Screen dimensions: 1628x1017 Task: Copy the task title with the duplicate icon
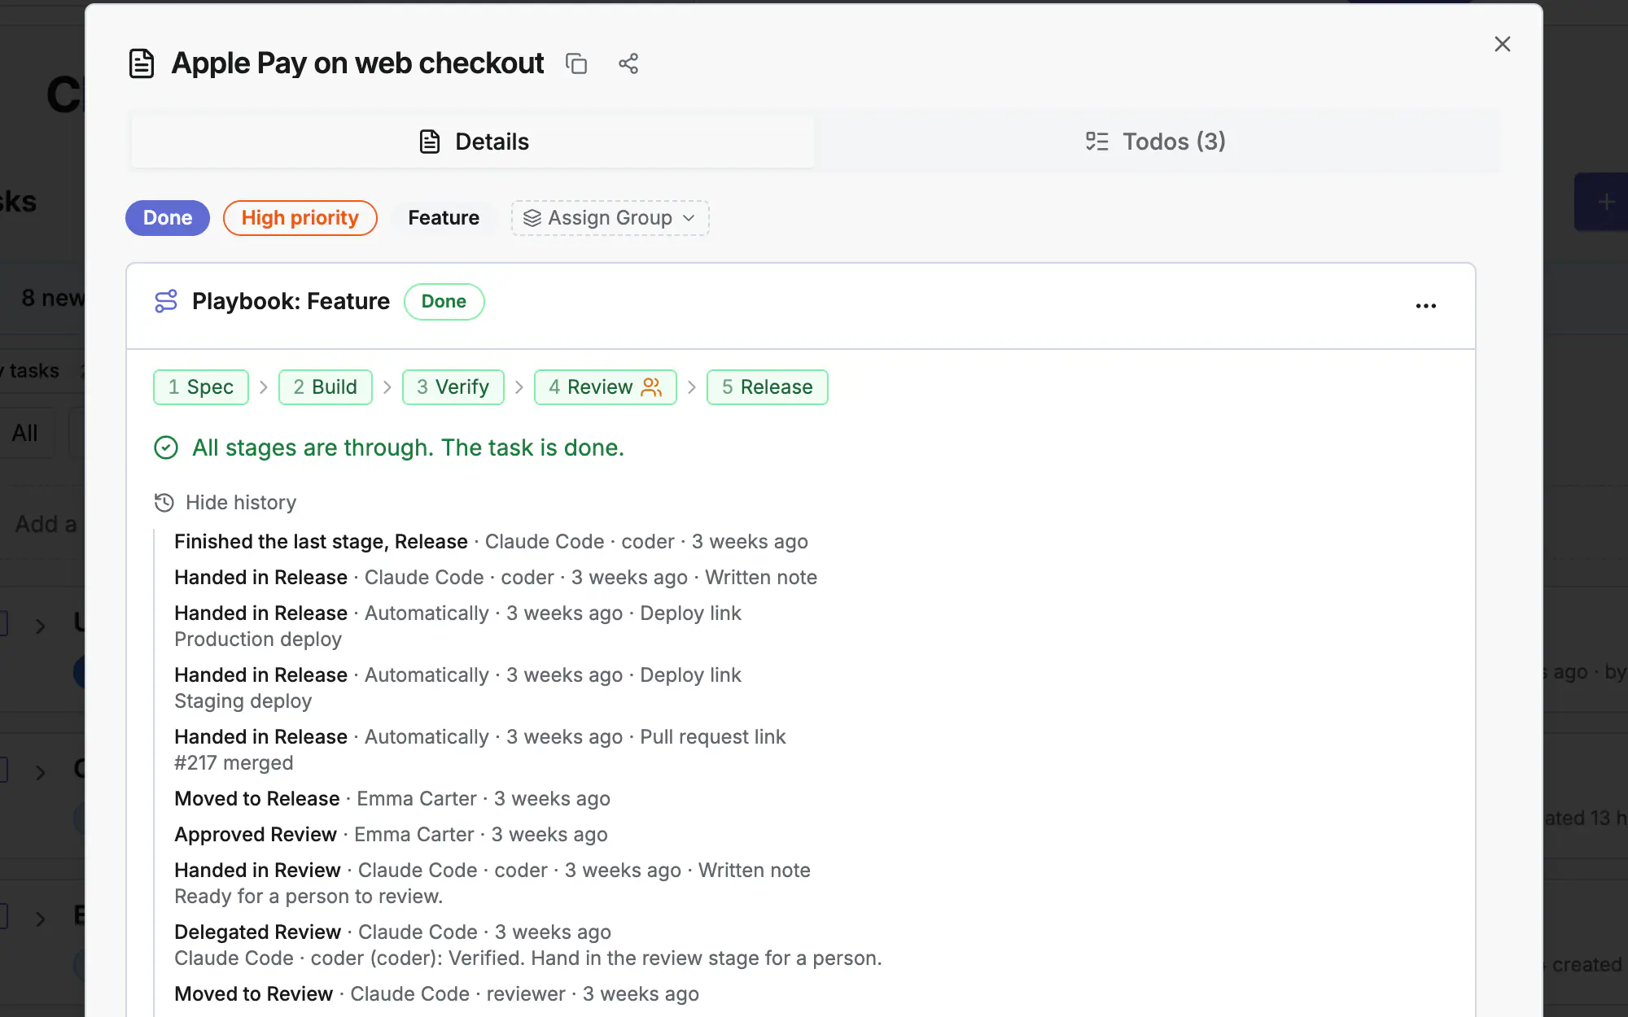pos(576,63)
